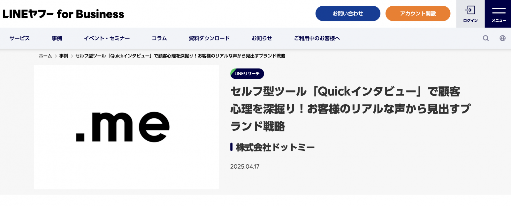Click the ログイン login icon
The height and width of the screenshot is (206, 511).
click(470, 14)
